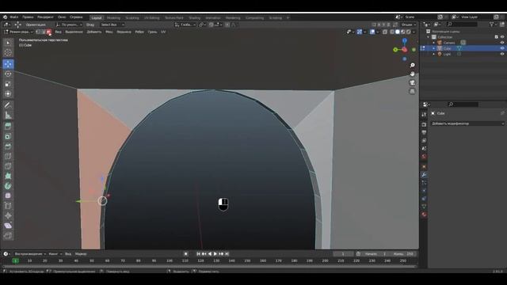Switch orthographic/perspective grid icon in viewport
507x285 pixels.
pos(412,92)
